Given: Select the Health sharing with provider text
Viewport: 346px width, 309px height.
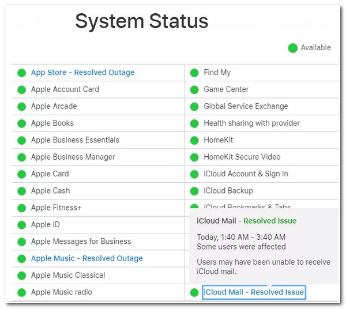Looking at the screenshot, I should (252, 123).
